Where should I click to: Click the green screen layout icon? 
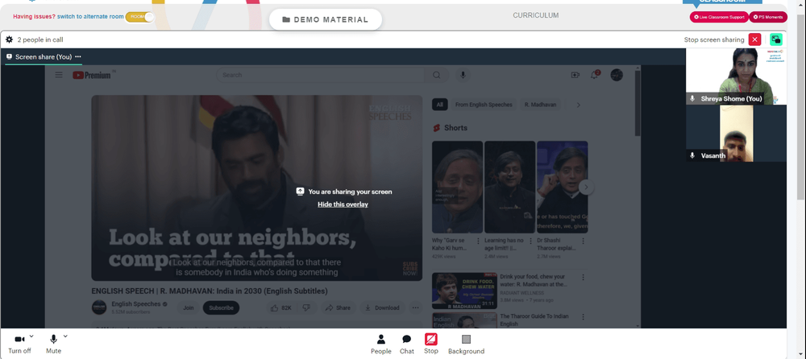pyautogui.click(x=776, y=39)
